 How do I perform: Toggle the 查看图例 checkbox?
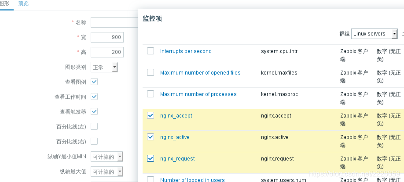coord(94,82)
